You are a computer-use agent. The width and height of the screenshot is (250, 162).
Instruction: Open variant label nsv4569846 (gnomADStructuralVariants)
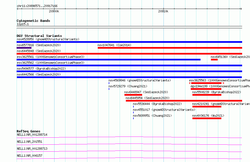(140, 80)
